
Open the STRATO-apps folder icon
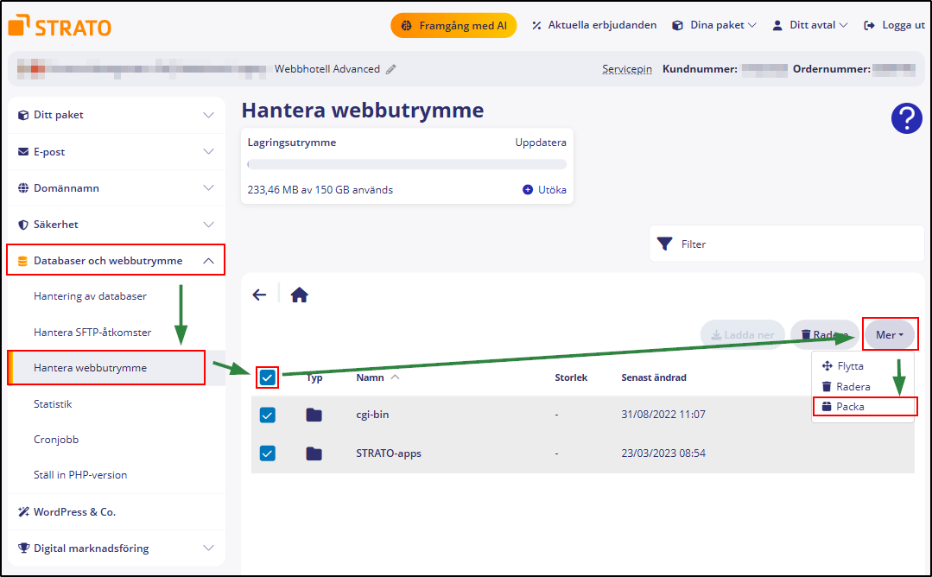click(x=314, y=453)
